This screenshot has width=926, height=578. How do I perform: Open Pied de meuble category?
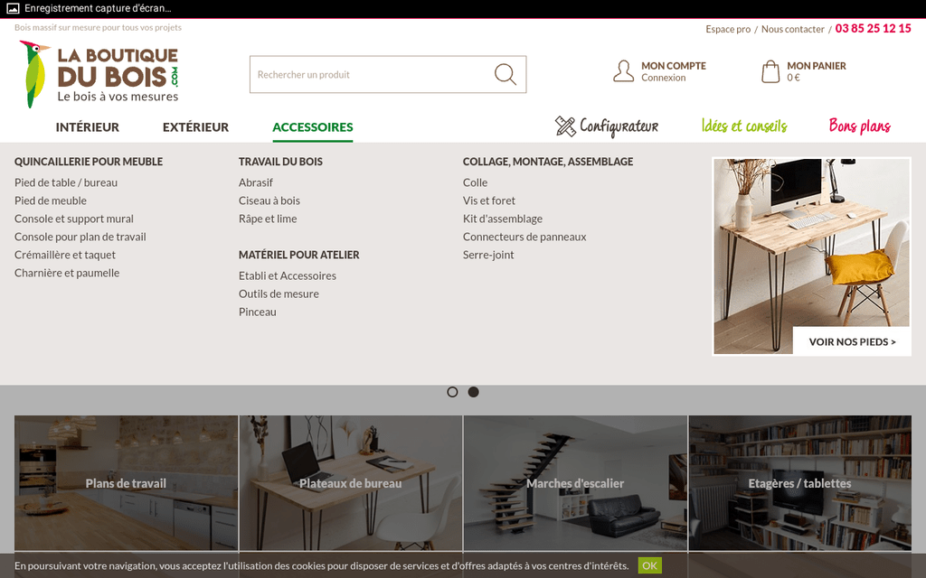tap(51, 201)
